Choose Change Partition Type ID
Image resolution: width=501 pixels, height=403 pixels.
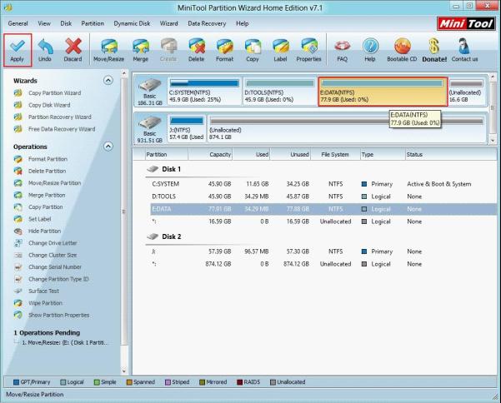[58, 279]
